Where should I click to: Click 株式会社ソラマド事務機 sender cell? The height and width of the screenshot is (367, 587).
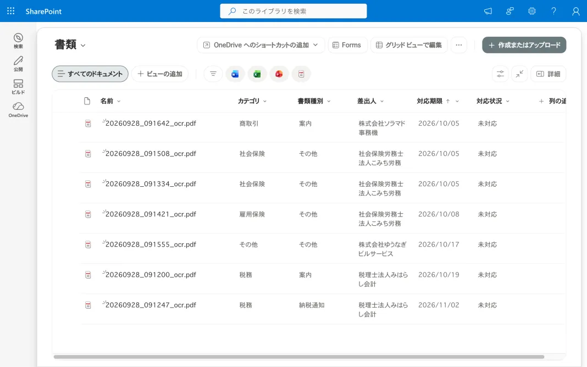pyautogui.click(x=382, y=128)
